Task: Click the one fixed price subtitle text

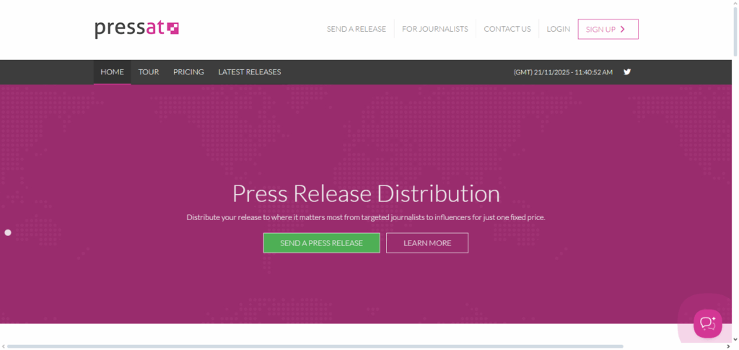Action: click(366, 217)
